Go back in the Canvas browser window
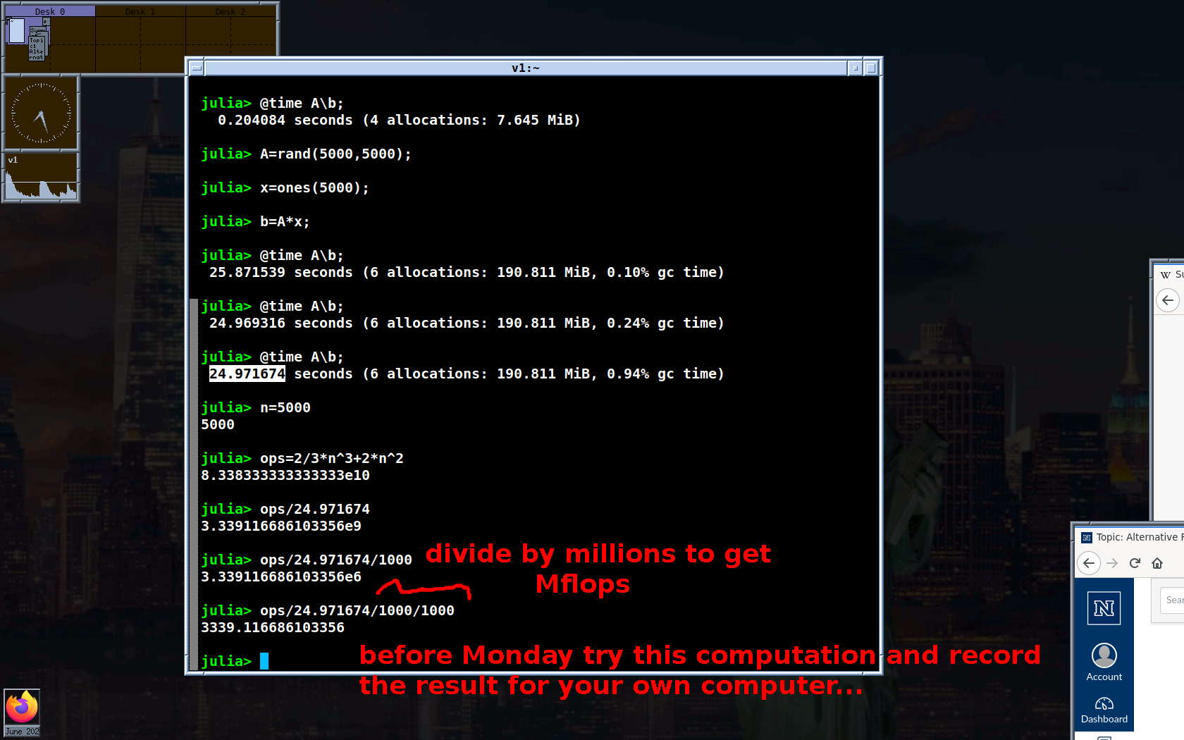1184x740 pixels. (1089, 563)
